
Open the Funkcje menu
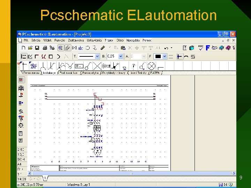60,40
